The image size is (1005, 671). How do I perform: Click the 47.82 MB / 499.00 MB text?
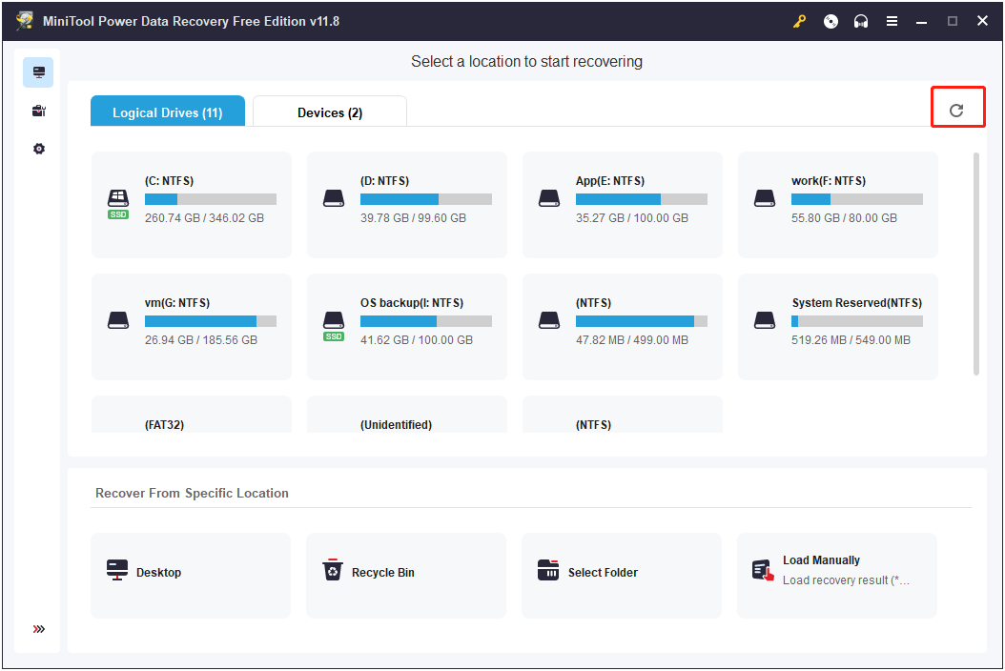point(632,339)
